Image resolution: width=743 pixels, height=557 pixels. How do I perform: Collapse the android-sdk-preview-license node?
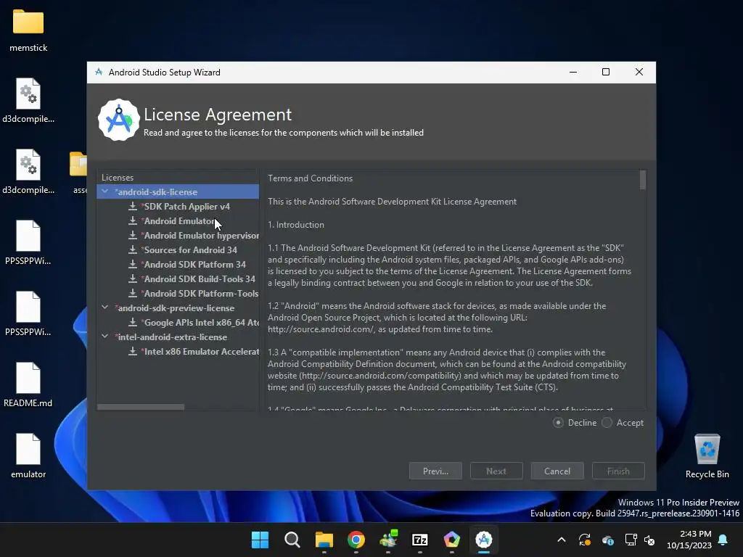pyautogui.click(x=104, y=308)
